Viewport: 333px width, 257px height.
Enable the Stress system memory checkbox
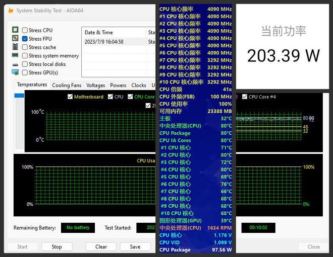tap(25, 56)
